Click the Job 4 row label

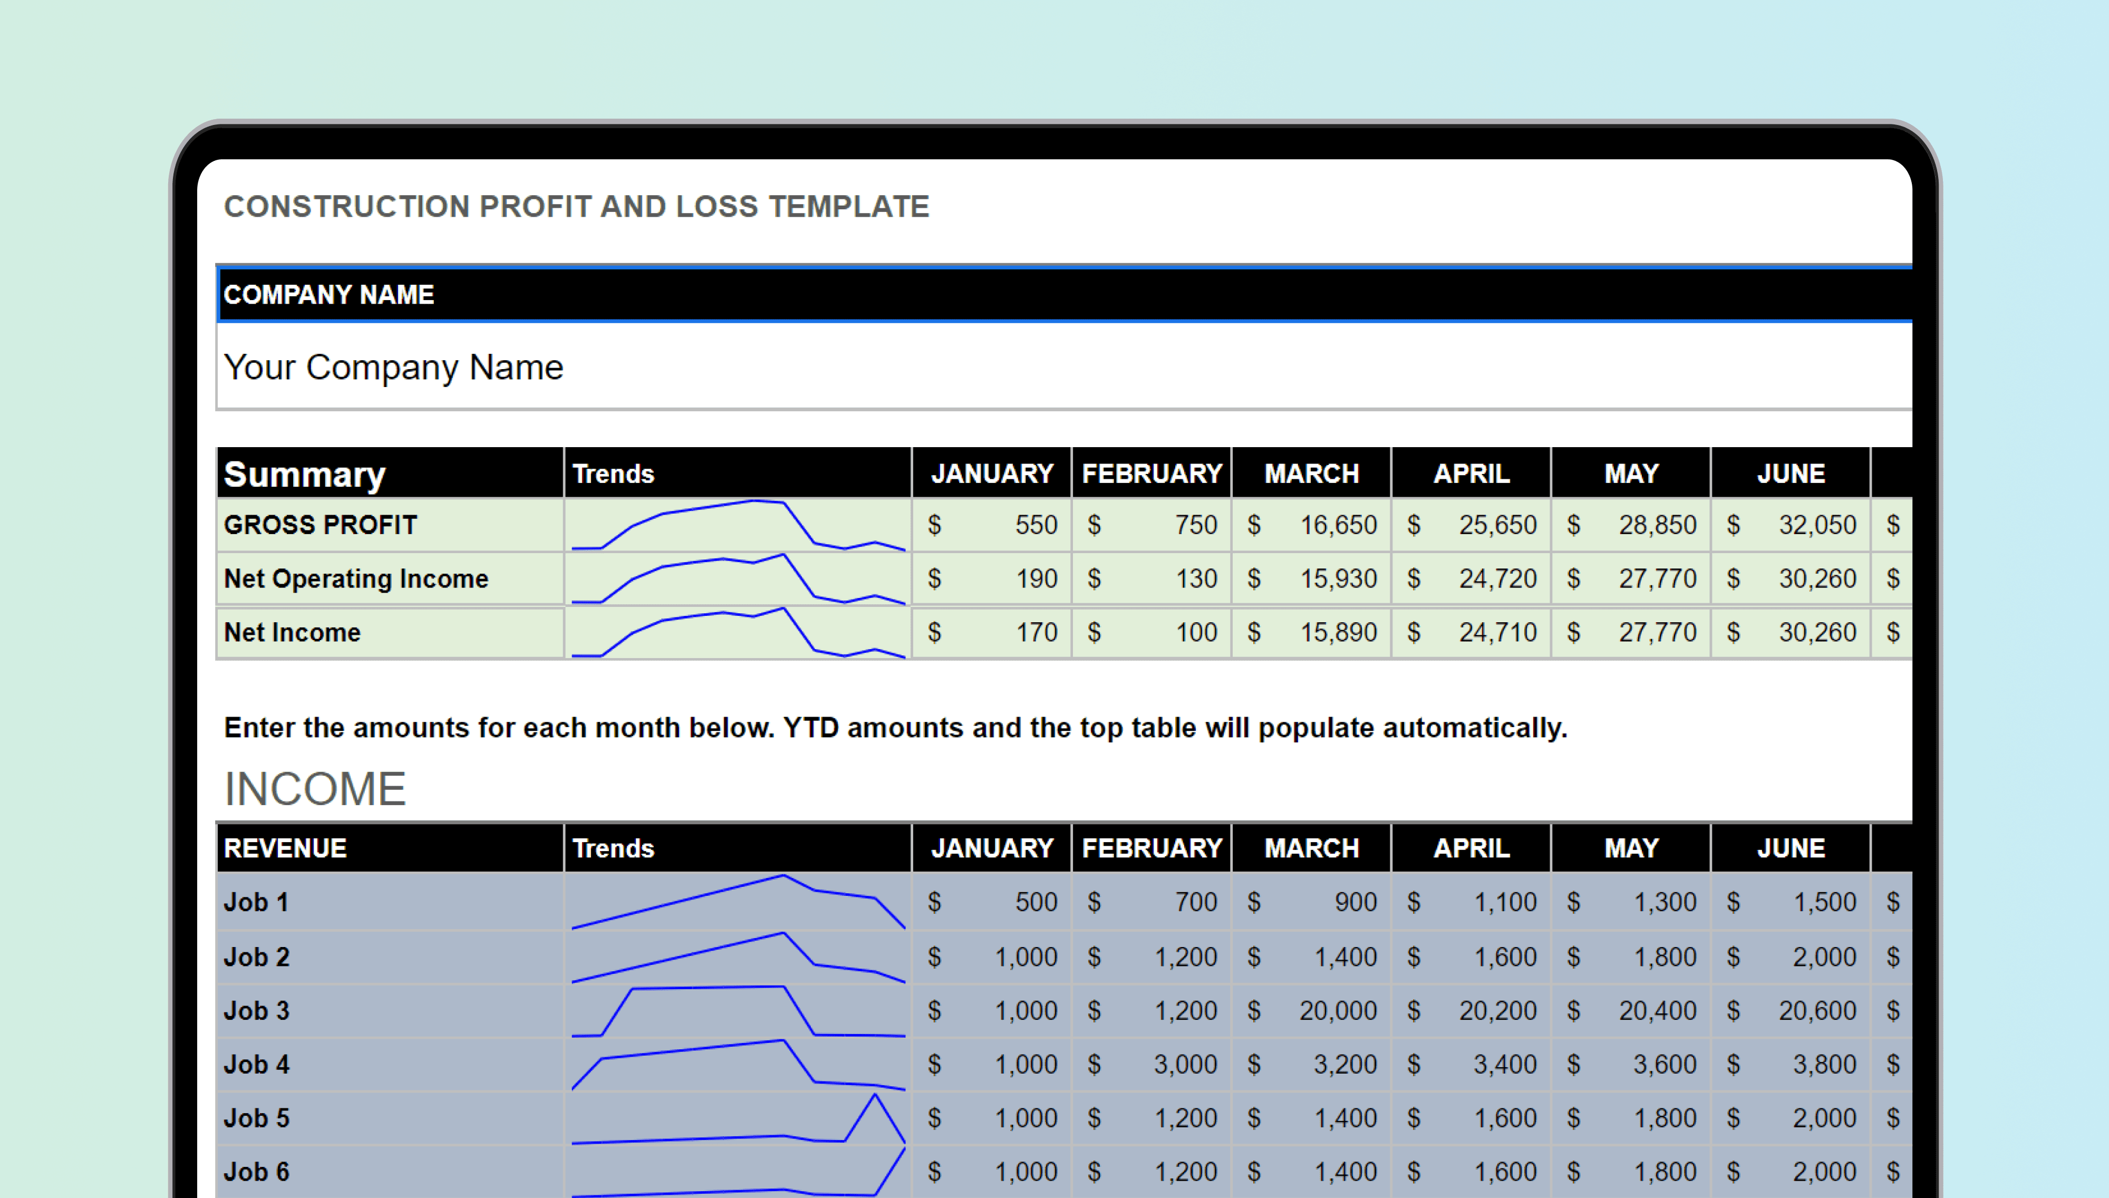391,1064
